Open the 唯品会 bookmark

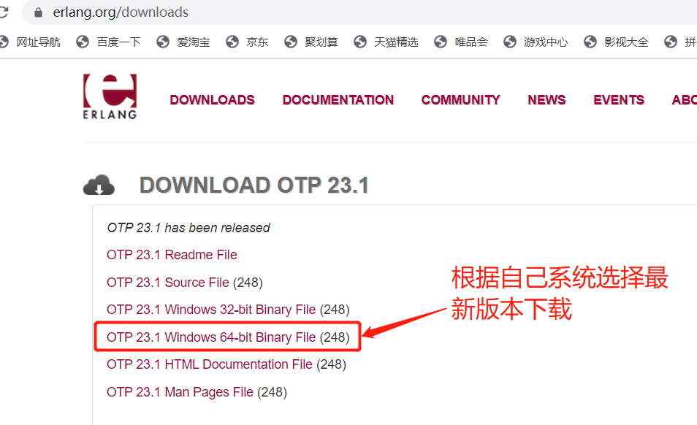point(461,42)
